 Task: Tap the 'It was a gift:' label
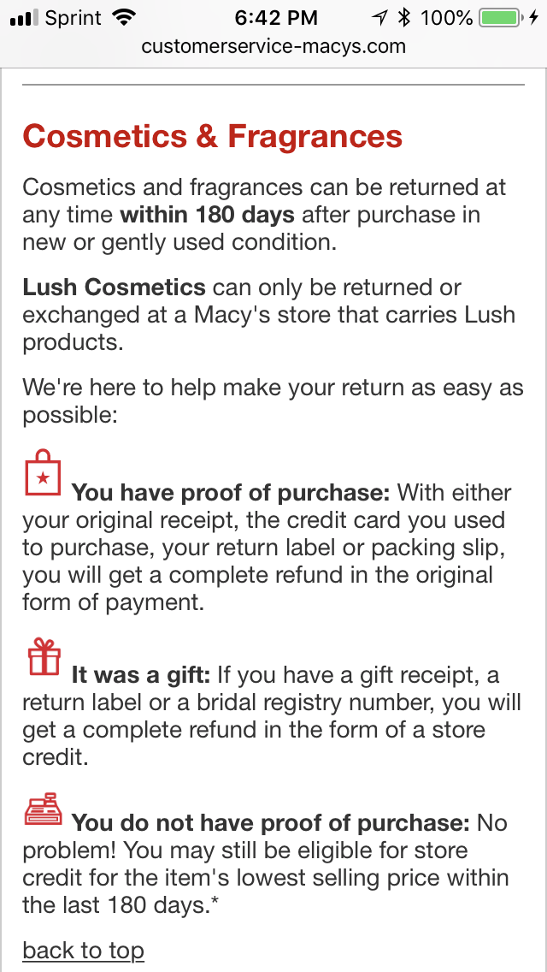pos(141,674)
